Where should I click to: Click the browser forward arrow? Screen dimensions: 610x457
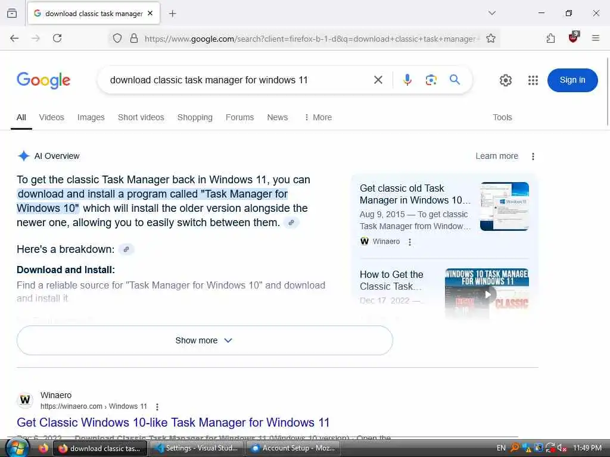coord(35,38)
